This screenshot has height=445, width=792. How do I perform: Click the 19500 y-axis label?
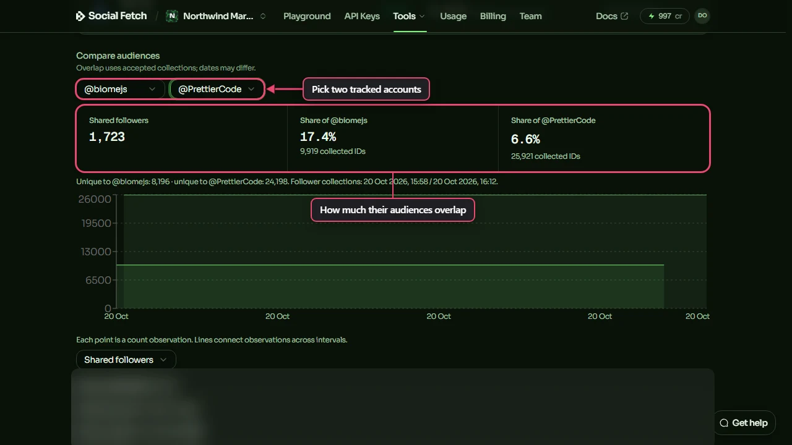point(96,223)
